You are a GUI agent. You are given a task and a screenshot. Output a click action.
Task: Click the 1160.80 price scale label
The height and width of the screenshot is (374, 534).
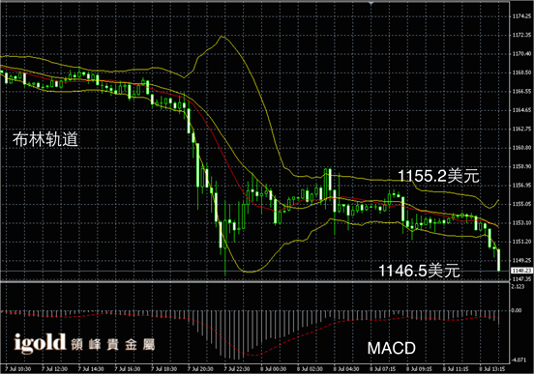coord(522,148)
